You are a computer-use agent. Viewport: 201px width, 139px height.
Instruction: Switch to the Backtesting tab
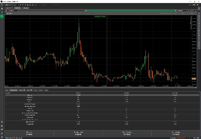[x=17, y=8]
